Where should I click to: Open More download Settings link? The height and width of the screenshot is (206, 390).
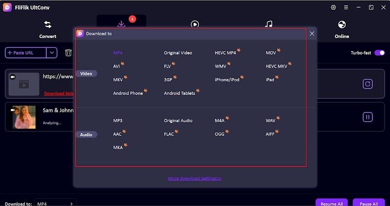click(x=195, y=178)
